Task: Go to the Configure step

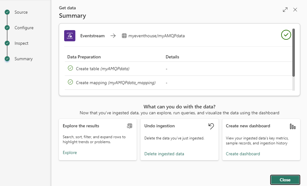Action: click(24, 28)
